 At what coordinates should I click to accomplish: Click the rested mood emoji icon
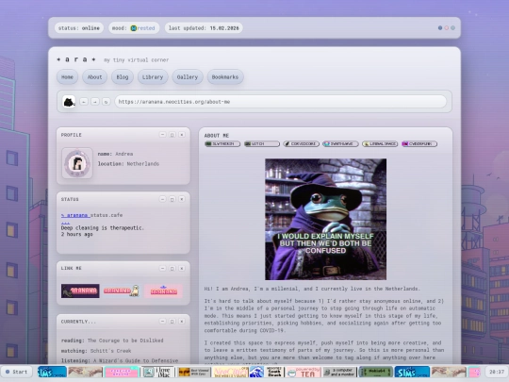pyautogui.click(x=134, y=28)
